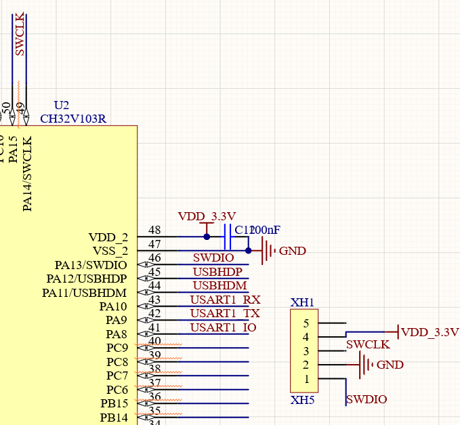Click the U2 designator text

(x=61, y=105)
